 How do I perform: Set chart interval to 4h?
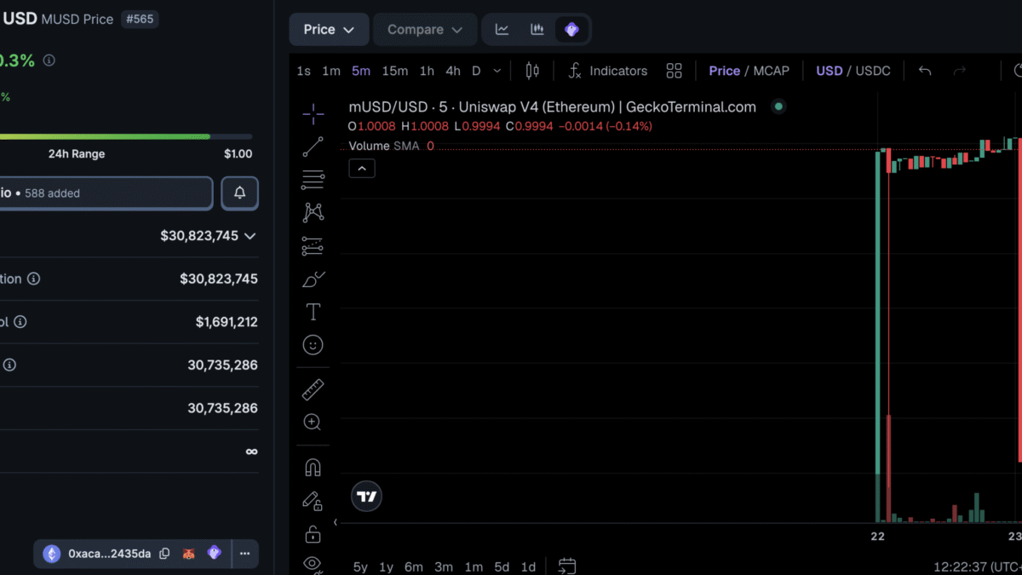coord(453,71)
